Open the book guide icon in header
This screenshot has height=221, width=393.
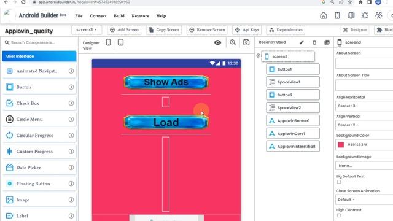(x=351, y=15)
